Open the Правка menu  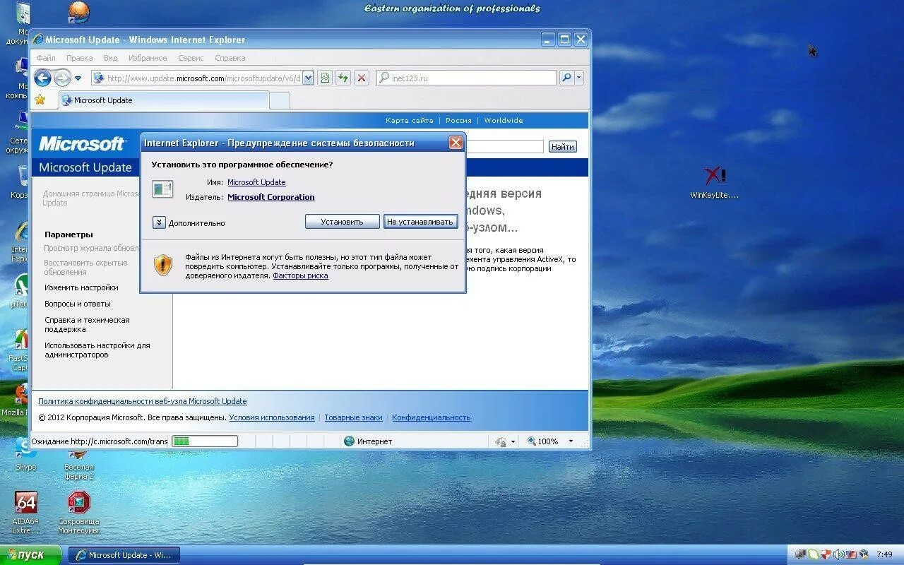pos(79,58)
